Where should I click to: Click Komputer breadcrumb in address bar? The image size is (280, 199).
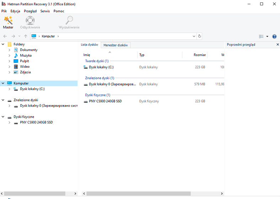[48, 36]
